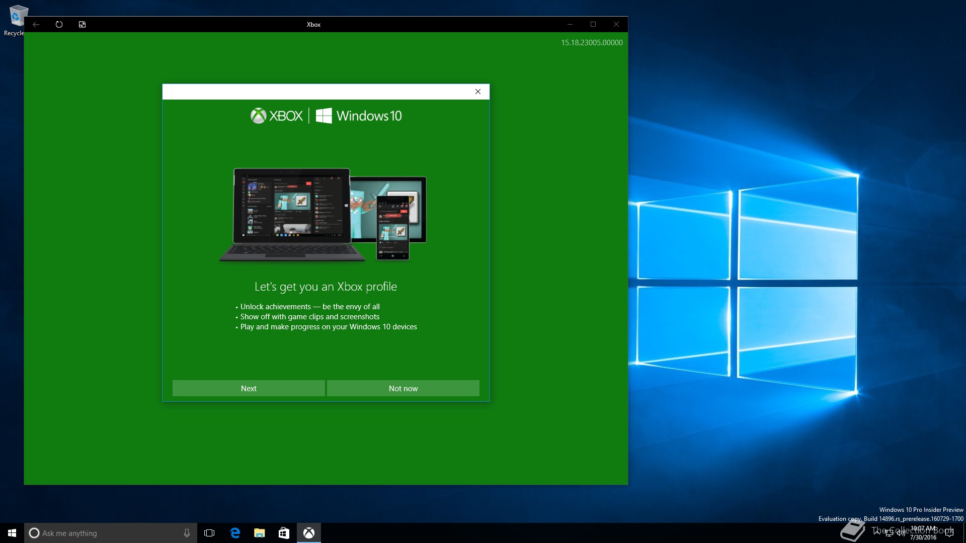The image size is (966, 543).
Task: Open the Windows Start menu
Action: [x=12, y=533]
